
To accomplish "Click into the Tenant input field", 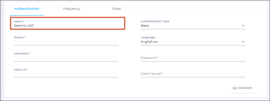I will (66, 42).
